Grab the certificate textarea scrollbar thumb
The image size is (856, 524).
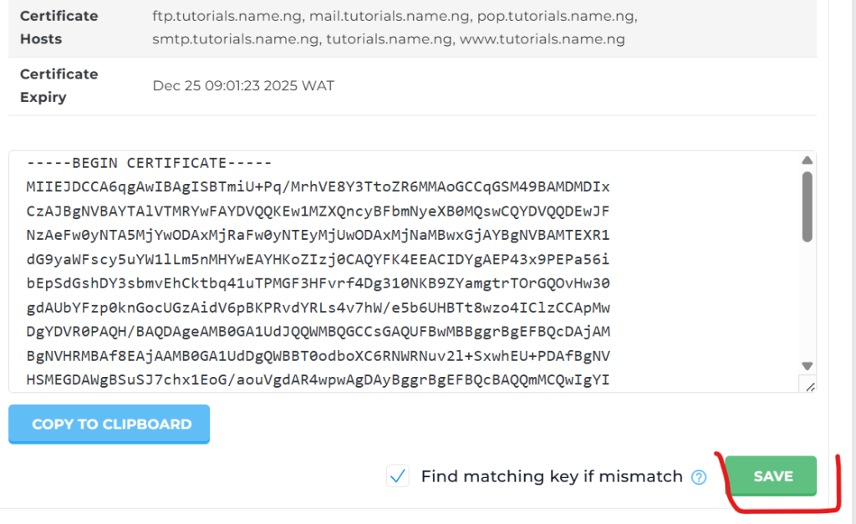pyautogui.click(x=807, y=206)
